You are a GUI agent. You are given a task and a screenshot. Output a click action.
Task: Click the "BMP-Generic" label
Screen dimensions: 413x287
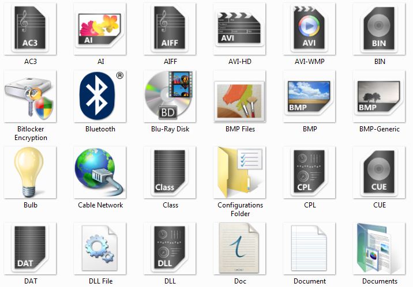(380, 129)
